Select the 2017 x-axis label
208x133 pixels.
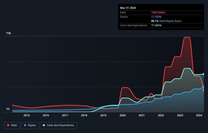click(65, 115)
